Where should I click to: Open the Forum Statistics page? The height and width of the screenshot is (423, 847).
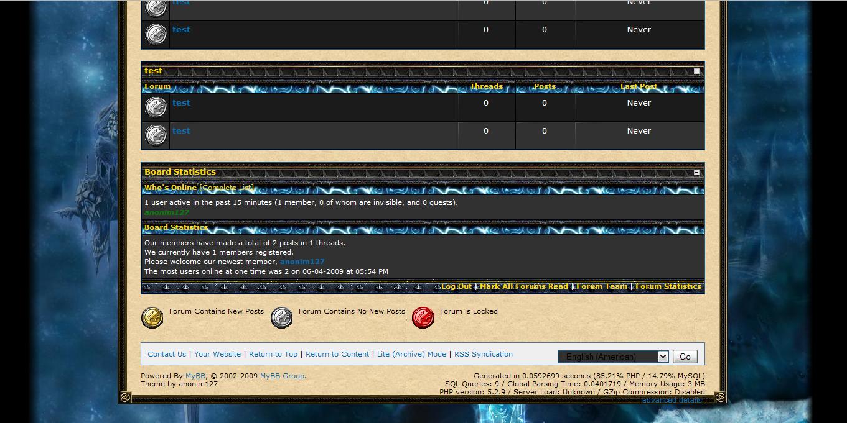tap(668, 286)
